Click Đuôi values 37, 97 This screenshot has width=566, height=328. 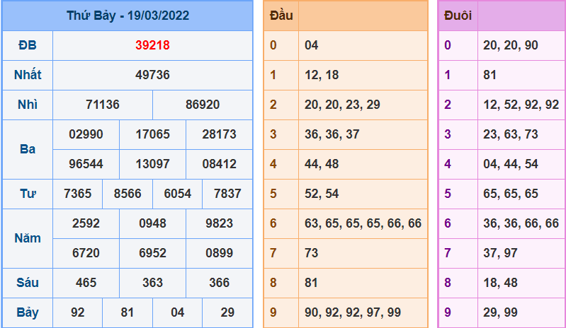[500, 253]
